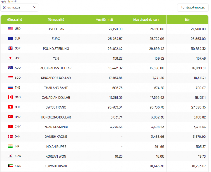
Task: Click the download icon beside Tải xuống EXCEL
Action: pos(181,8)
